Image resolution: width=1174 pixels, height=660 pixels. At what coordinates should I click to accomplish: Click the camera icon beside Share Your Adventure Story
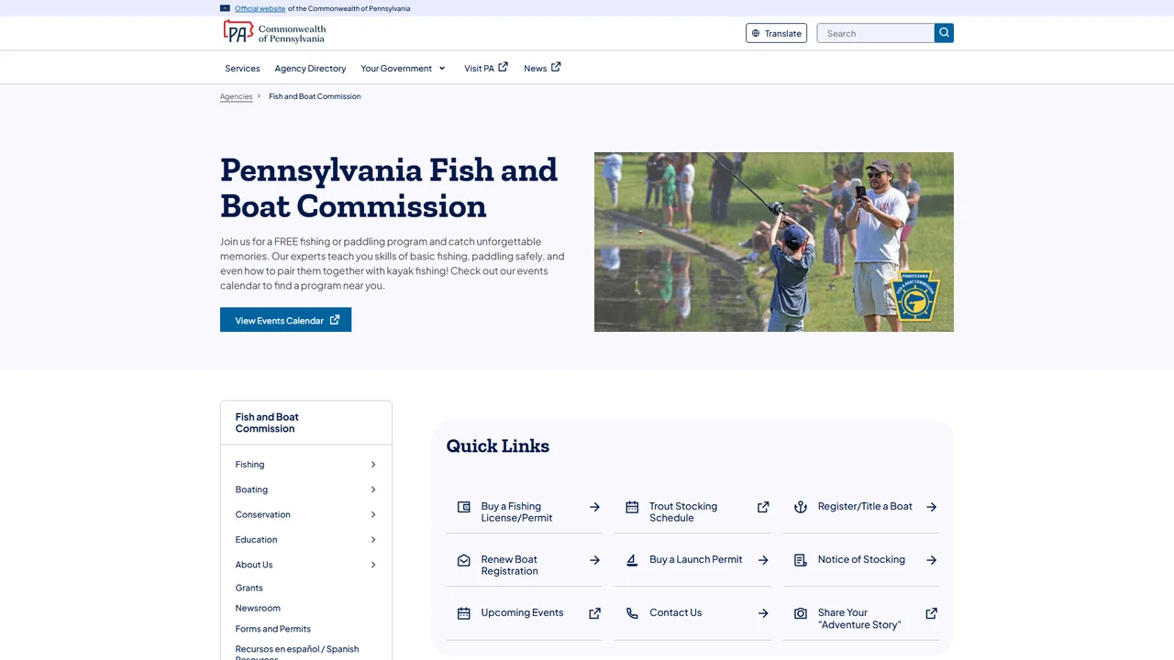point(801,613)
